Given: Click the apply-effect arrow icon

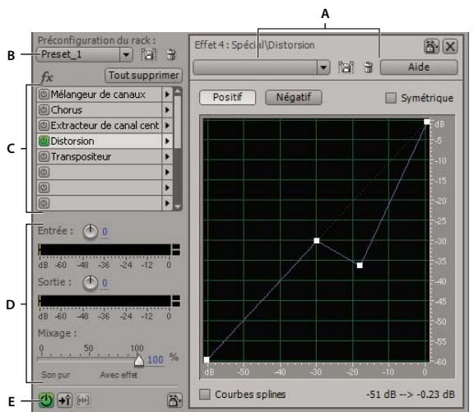Looking at the screenshot, I should pos(65,400).
